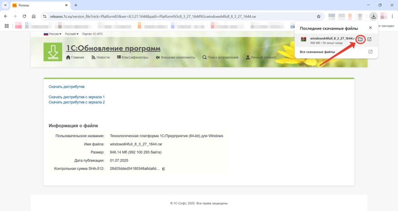Show downloaded file in folder
The height and width of the screenshot is (211, 398).
click(x=360, y=39)
